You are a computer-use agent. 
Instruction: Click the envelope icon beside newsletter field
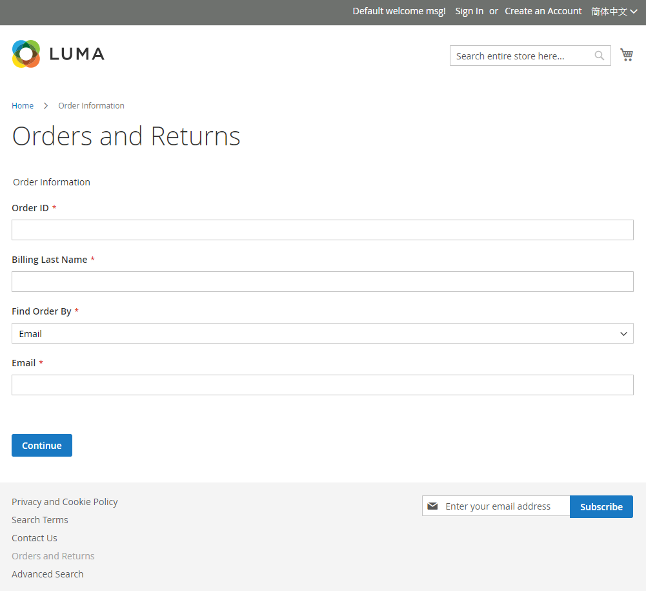tap(432, 506)
